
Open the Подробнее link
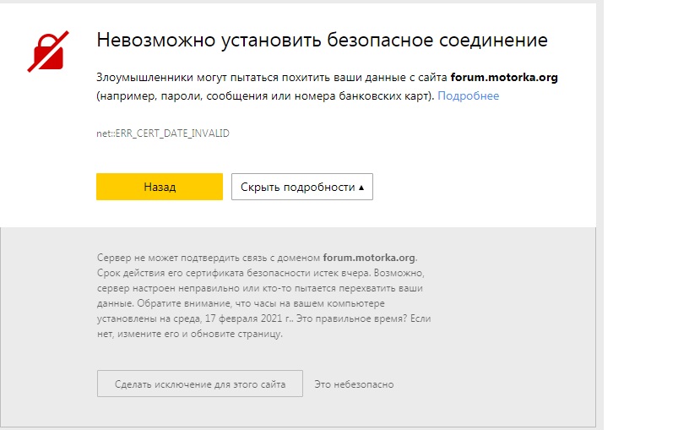pos(468,95)
